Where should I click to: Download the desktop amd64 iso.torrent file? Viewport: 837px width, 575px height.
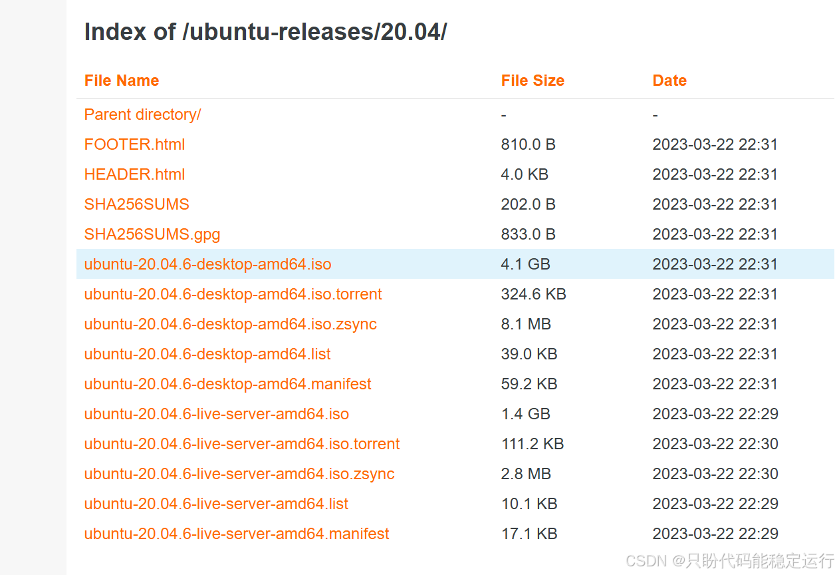click(x=233, y=294)
